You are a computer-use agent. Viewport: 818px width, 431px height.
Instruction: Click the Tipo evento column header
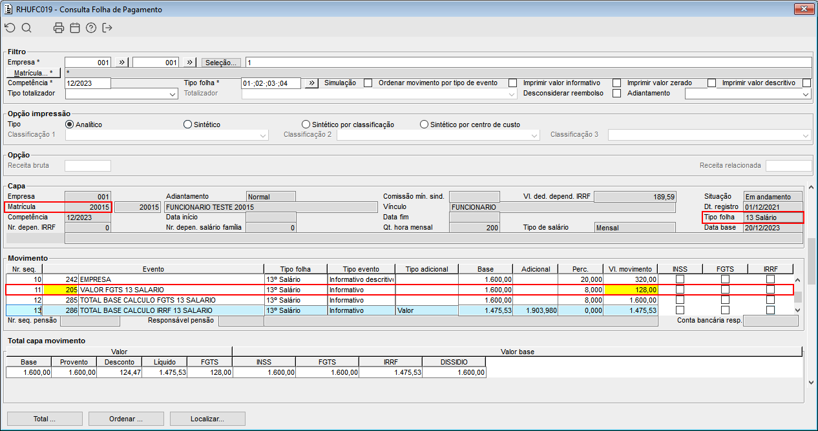pos(361,269)
